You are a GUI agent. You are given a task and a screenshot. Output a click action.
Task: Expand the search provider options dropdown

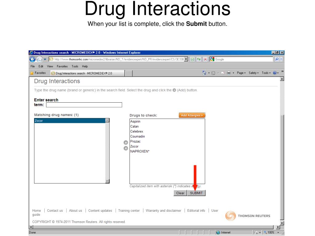point(281,59)
